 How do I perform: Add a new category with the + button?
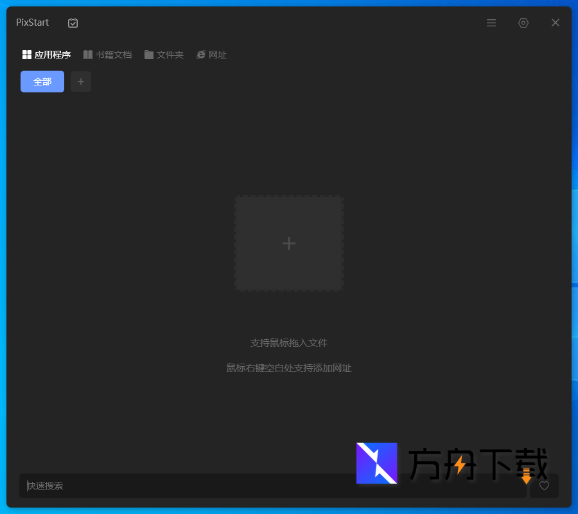click(80, 82)
